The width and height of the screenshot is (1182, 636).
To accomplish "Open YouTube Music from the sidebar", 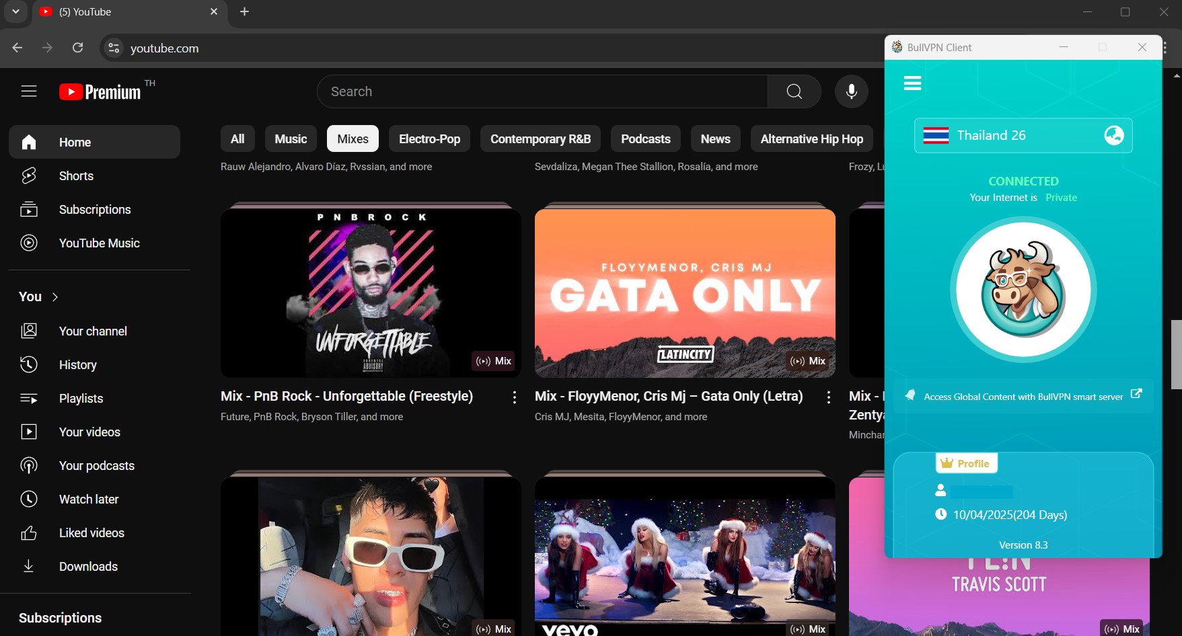I will coord(94,243).
